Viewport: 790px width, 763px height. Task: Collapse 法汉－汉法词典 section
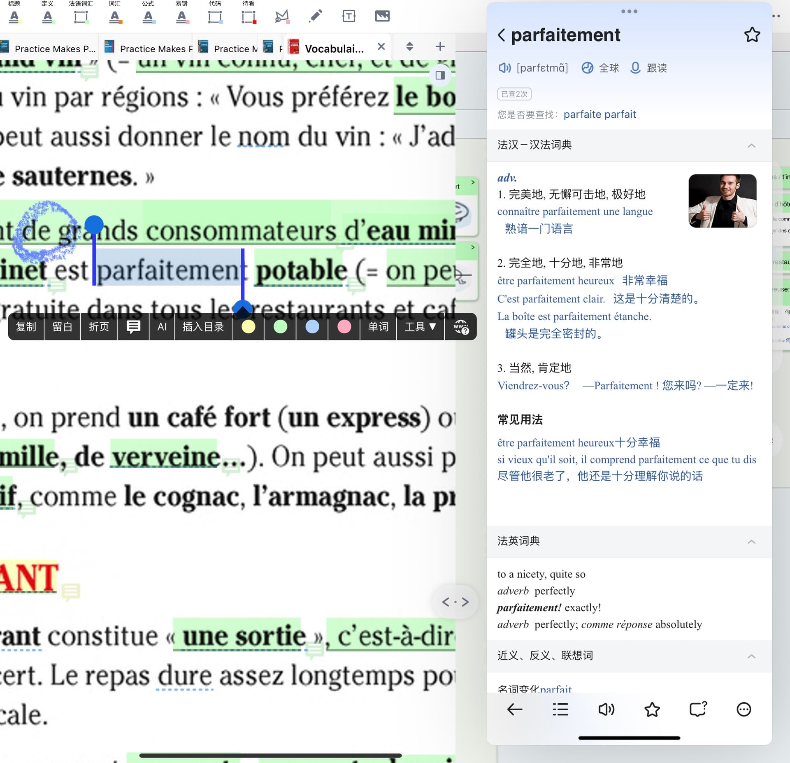click(x=751, y=145)
